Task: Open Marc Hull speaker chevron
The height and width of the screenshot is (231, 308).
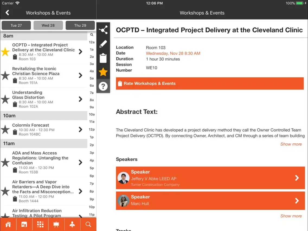Action: (297, 201)
